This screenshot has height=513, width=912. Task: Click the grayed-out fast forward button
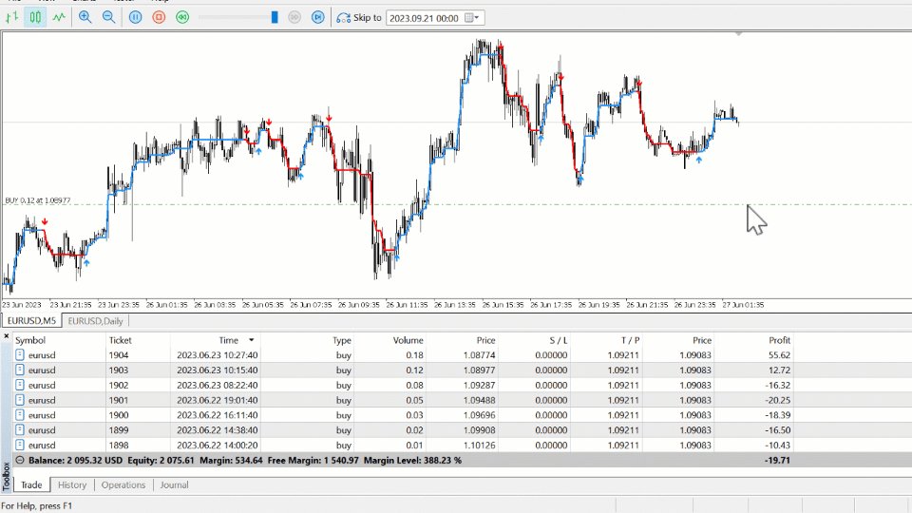(294, 17)
